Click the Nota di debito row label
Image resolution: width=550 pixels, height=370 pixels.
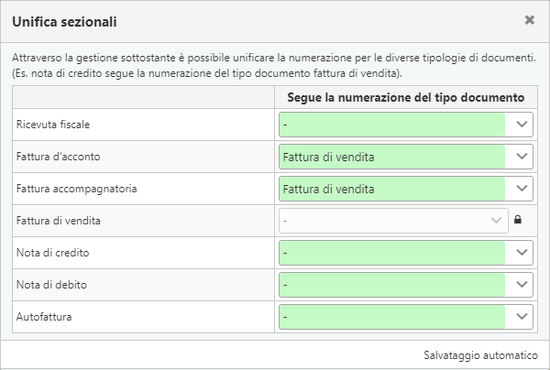(x=51, y=285)
